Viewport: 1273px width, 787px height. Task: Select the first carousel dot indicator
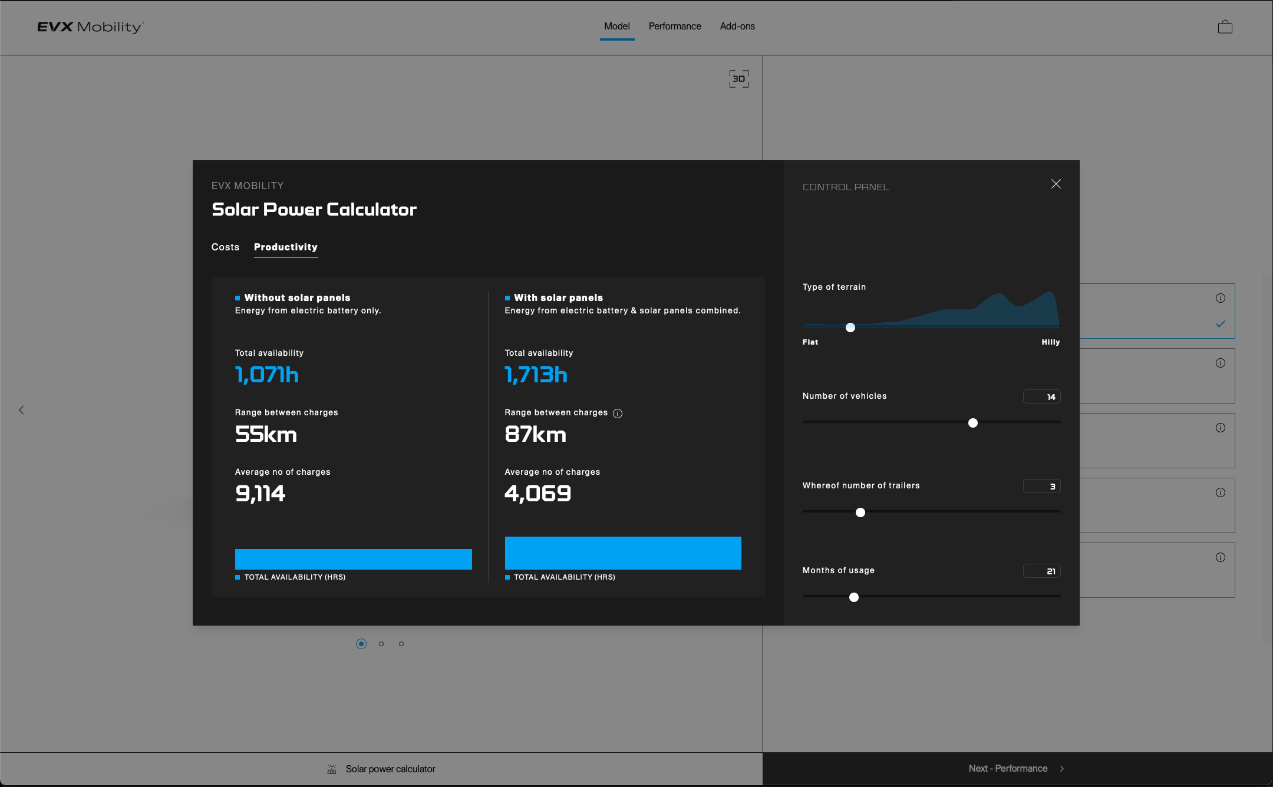tap(361, 644)
